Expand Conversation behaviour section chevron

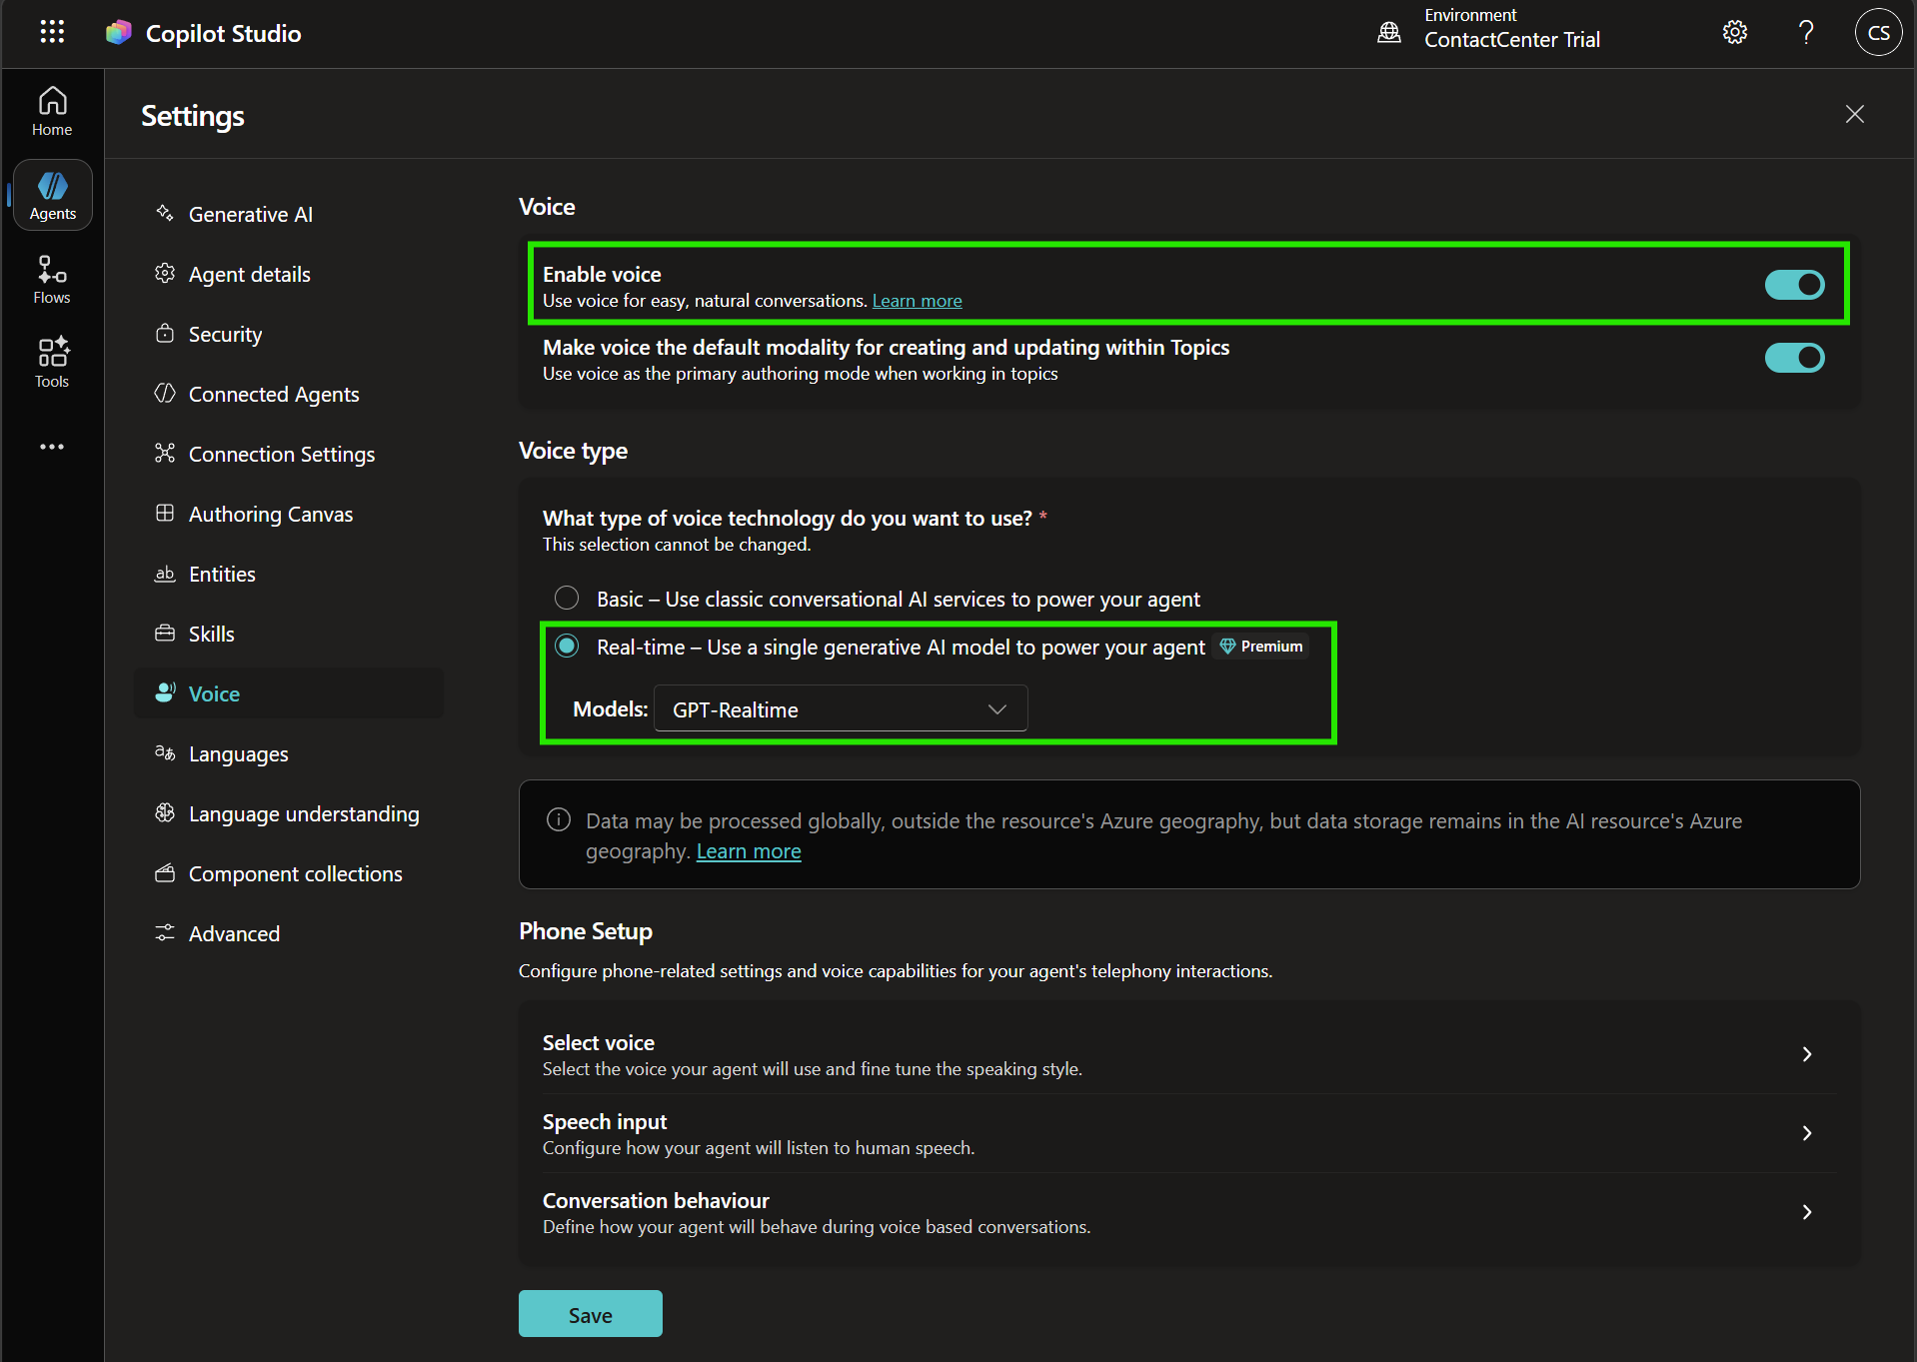click(1807, 1212)
